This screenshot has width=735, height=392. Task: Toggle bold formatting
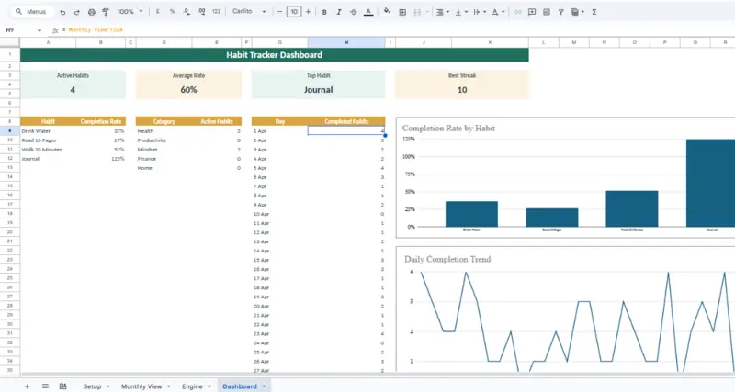point(324,12)
